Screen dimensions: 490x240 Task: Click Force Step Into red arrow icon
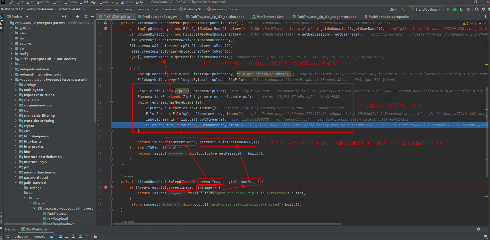click(x=74, y=236)
